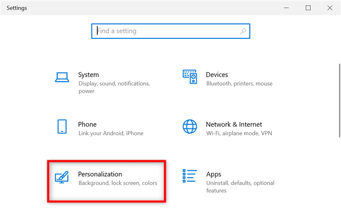
Task: Click the Personalization paintbrush icon
Action: coord(62,177)
